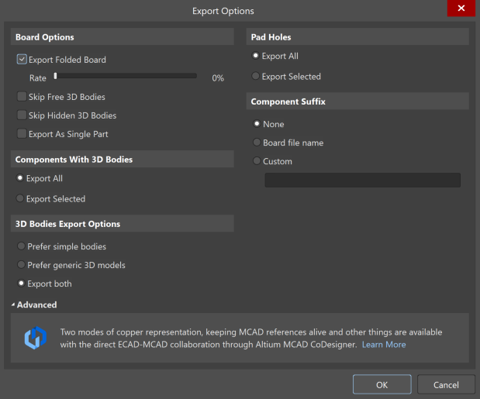Click the Board Options section header

pos(123,37)
